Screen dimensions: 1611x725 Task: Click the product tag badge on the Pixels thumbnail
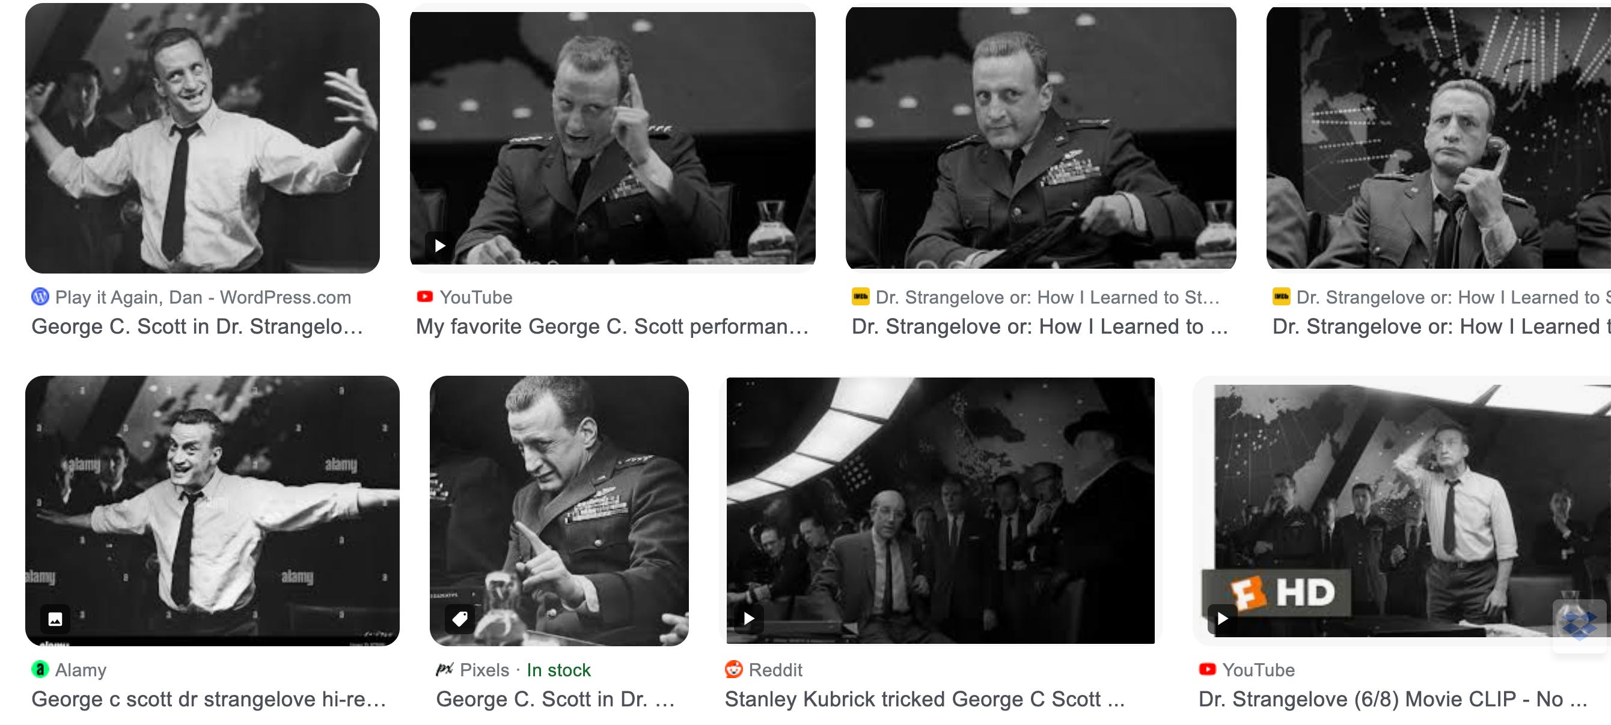[460, 619]
